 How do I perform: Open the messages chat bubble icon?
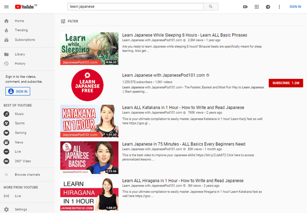point(268,7)
